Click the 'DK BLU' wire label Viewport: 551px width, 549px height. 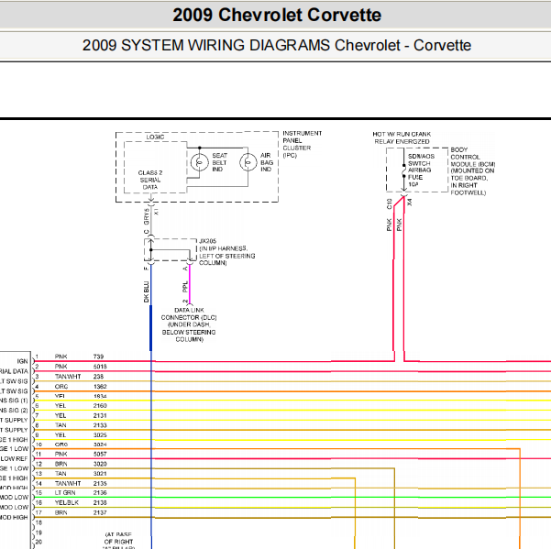(146, 291)
